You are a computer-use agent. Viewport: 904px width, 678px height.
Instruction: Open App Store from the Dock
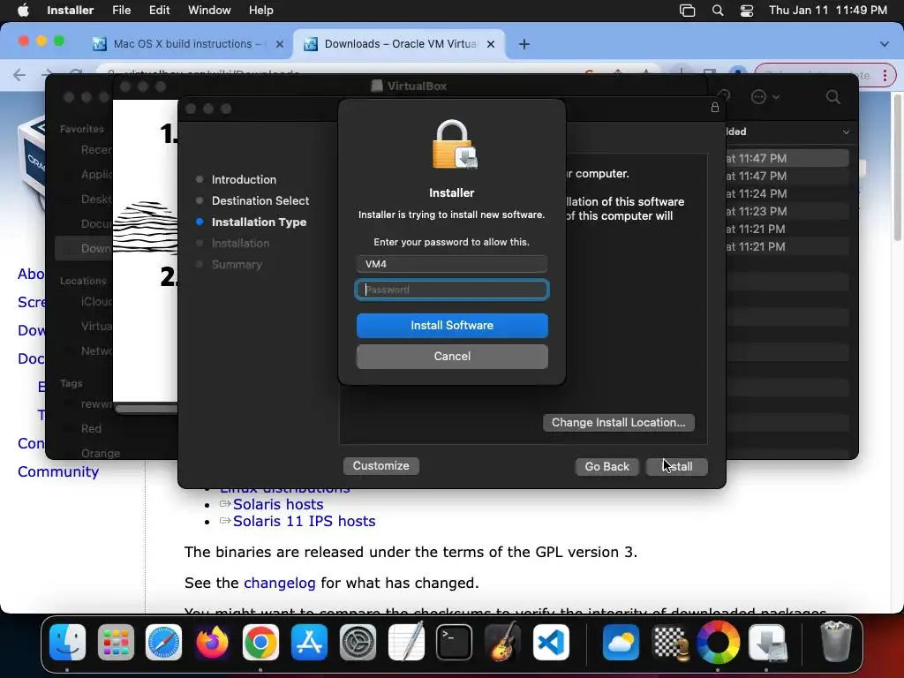click(x=309, y=643)
